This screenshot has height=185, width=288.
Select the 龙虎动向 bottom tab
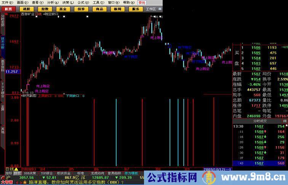[97, 173]
